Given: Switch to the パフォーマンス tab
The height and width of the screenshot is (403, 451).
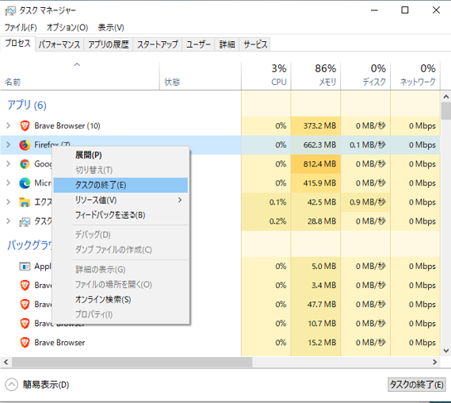Looking at the screenshot, I should tap(59, 44).
